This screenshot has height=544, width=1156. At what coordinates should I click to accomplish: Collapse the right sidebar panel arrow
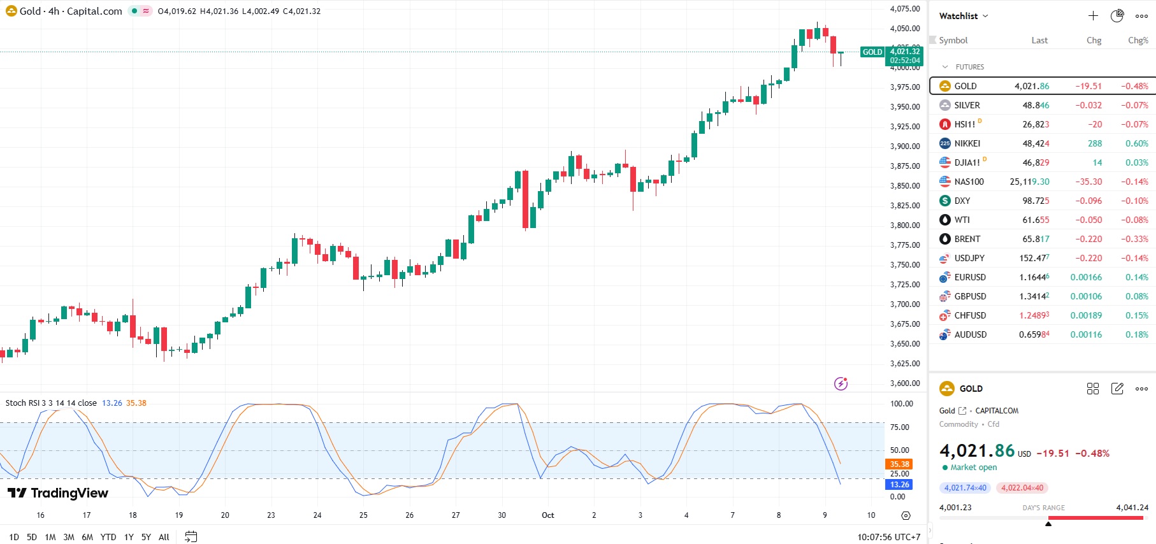pos(929,529)
